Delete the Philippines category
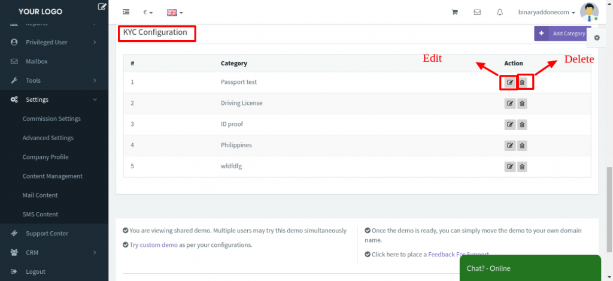Screen dimensions: 613x281 [522, 146]
